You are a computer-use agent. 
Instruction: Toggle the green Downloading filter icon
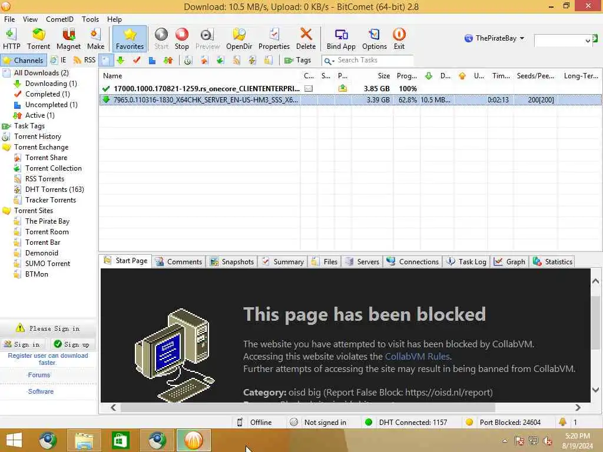pyautogui.click(x=121, y=61)
